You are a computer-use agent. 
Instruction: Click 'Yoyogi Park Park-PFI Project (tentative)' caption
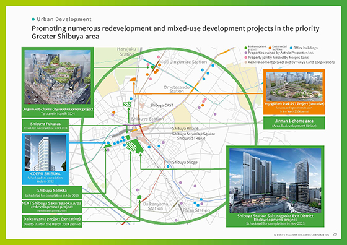pyautogui.click(x=294, y=104)
